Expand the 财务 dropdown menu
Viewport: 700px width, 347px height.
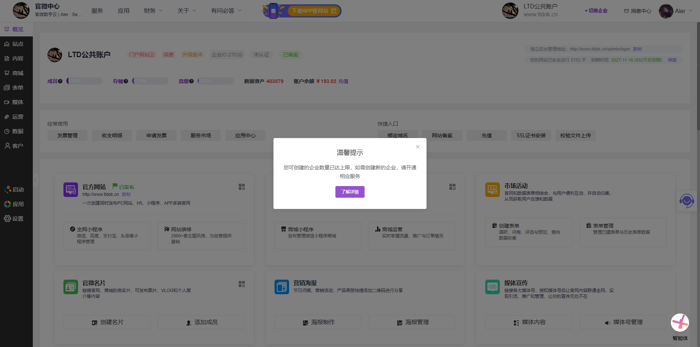pos(153,11)
